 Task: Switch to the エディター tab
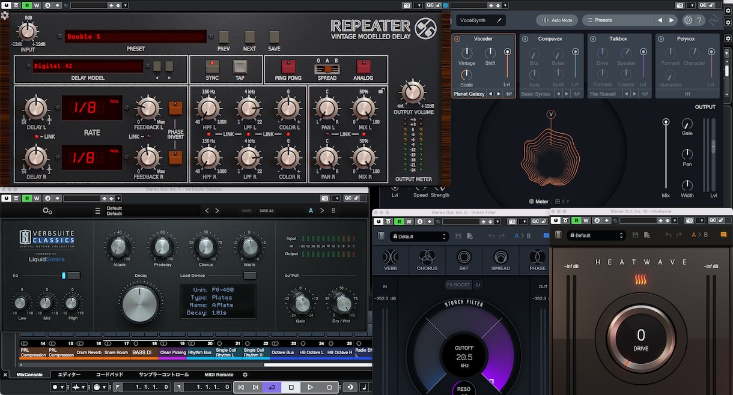69,375
